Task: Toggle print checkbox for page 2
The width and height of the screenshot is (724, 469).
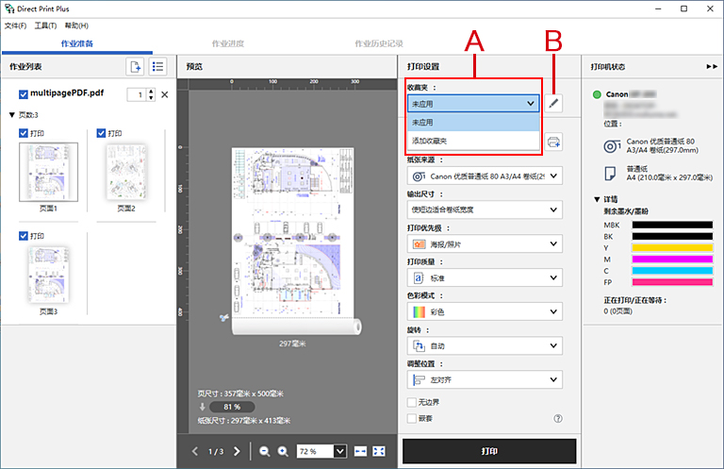Action: pyautogui.click(x=102, y=133)
